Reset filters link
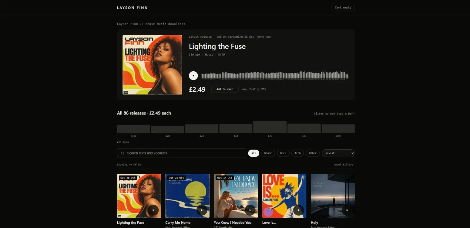The image size is (470, 228). [x=344, y=165]
